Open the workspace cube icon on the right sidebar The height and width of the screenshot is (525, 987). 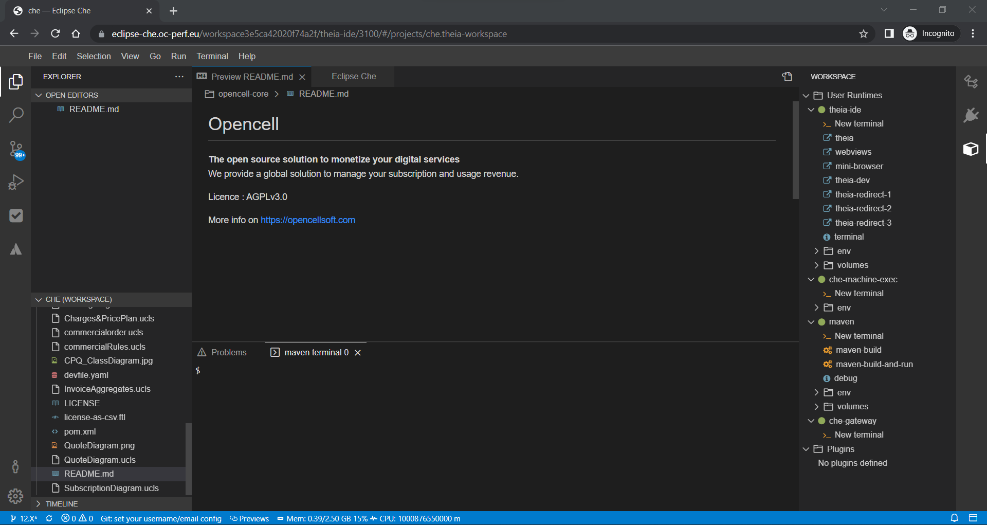point(971,149)
